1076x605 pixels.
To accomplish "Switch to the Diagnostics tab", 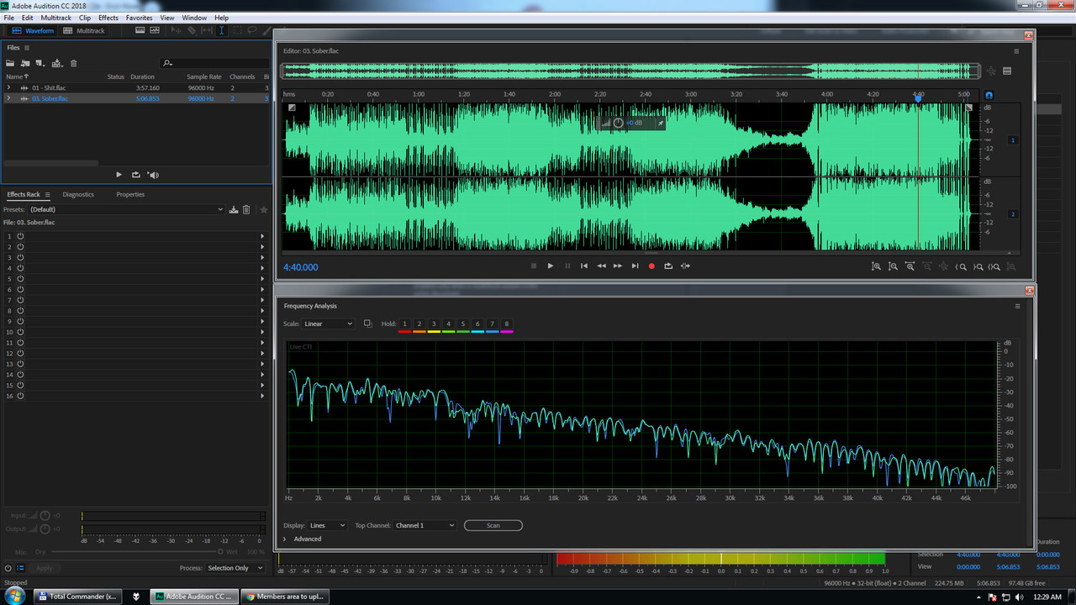I will pos(78,194).
